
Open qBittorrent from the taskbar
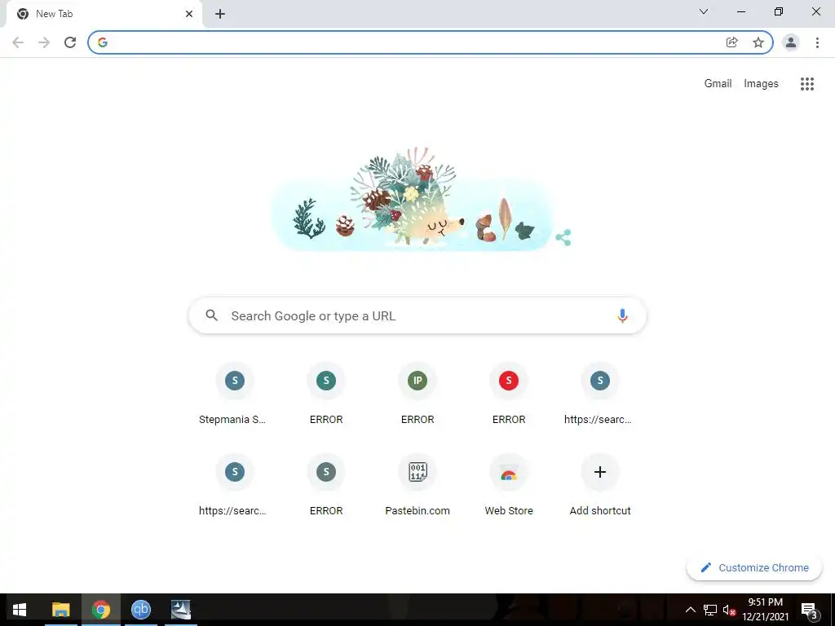coord(140,610)
